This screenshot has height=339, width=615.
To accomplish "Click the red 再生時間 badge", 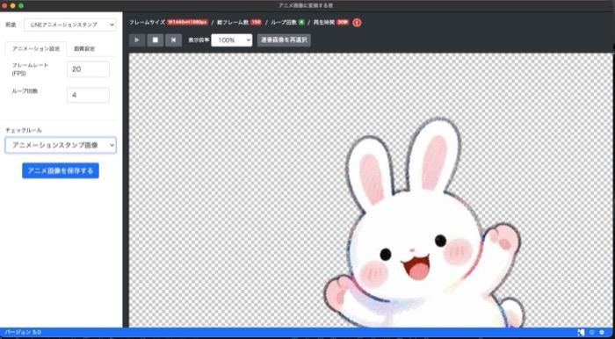I will pyautogui.click(x=342, y=22).
